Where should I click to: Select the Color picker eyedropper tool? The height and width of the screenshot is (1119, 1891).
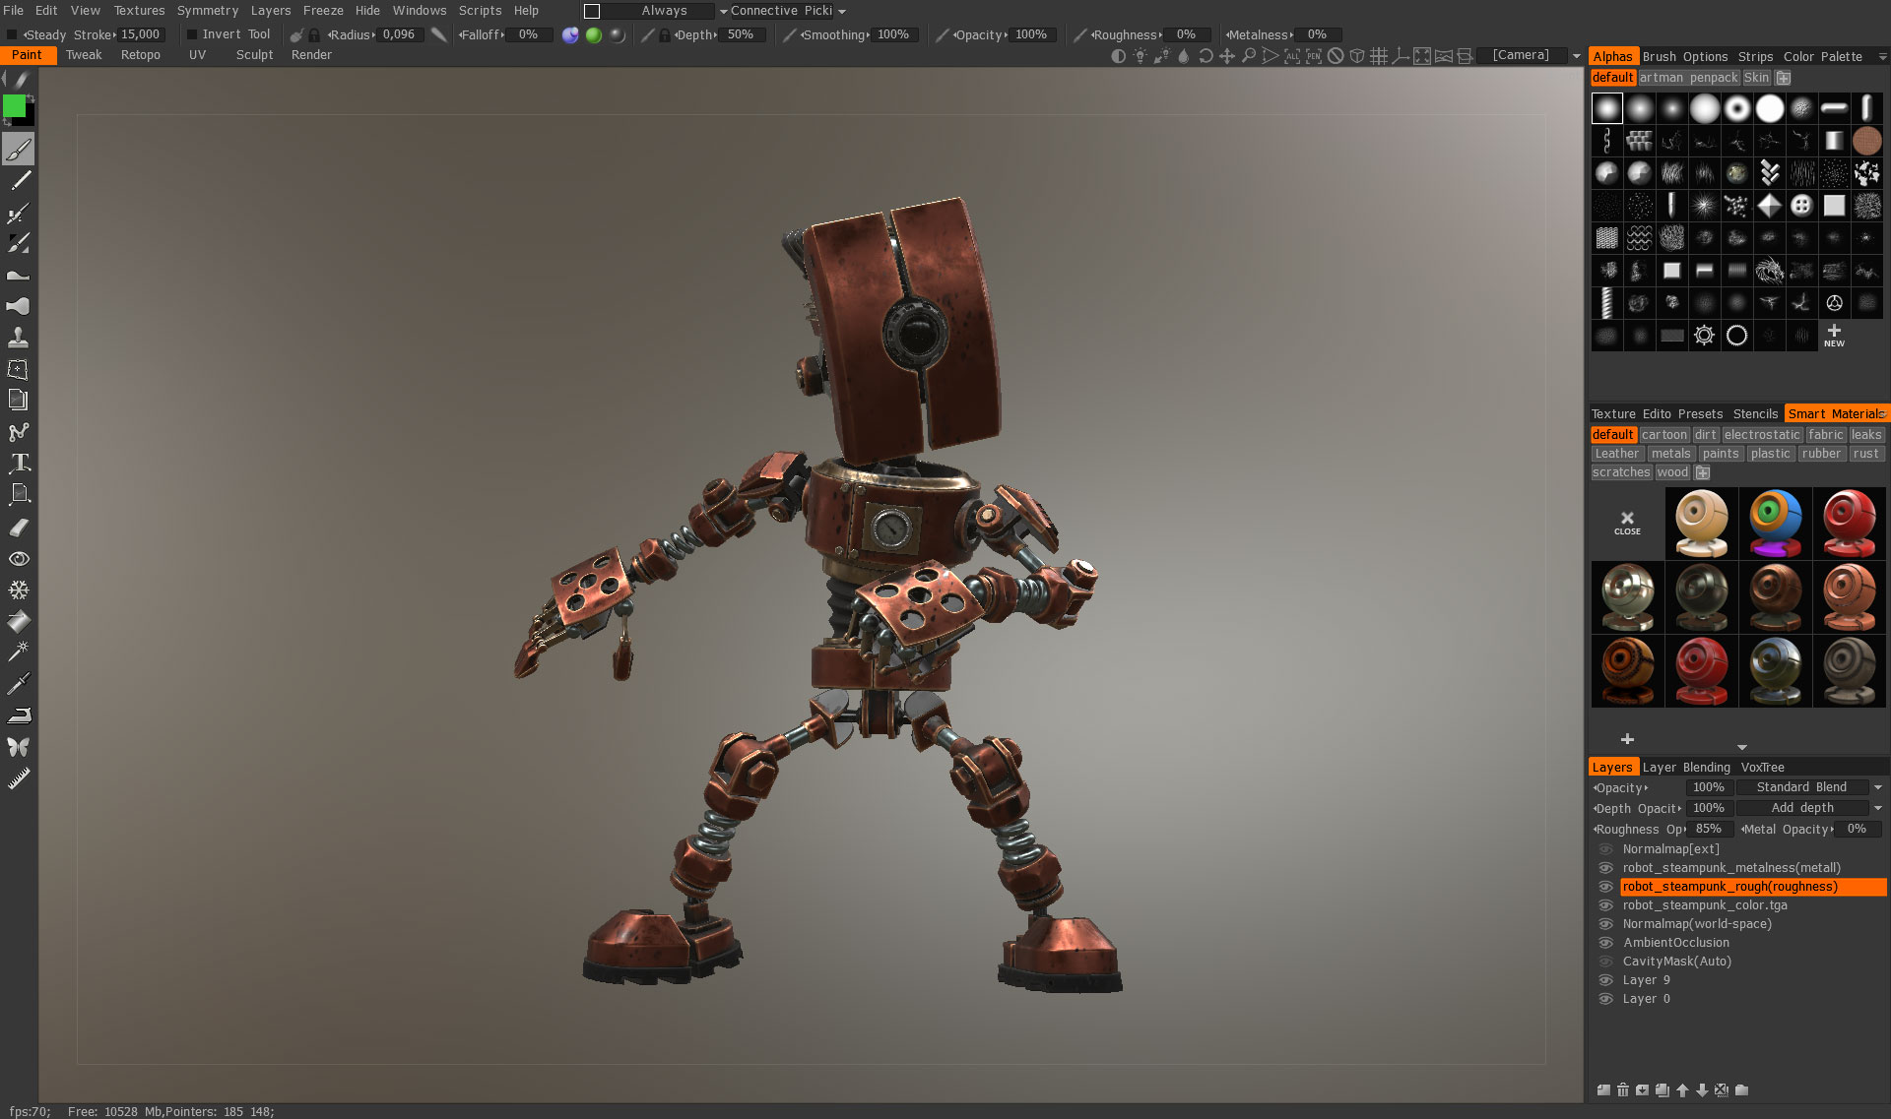(x=19, y=683)
